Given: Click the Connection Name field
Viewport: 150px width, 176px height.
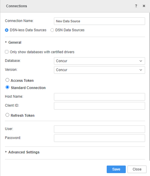Looking at the screenshot, I should (100, 21).
